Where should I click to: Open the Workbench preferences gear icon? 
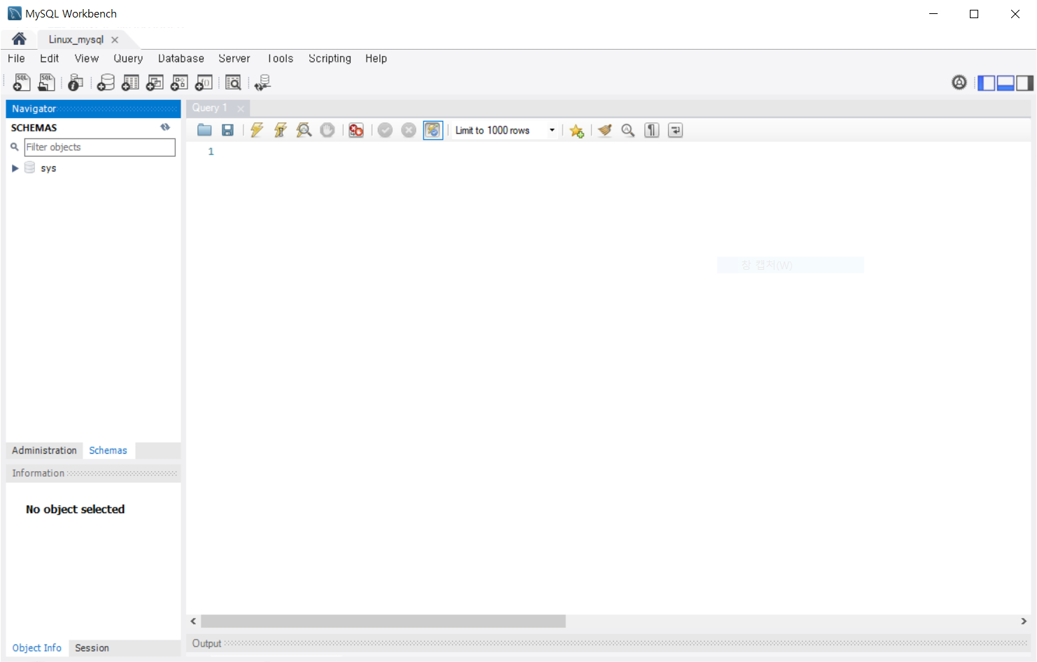[x=959, y=82]
